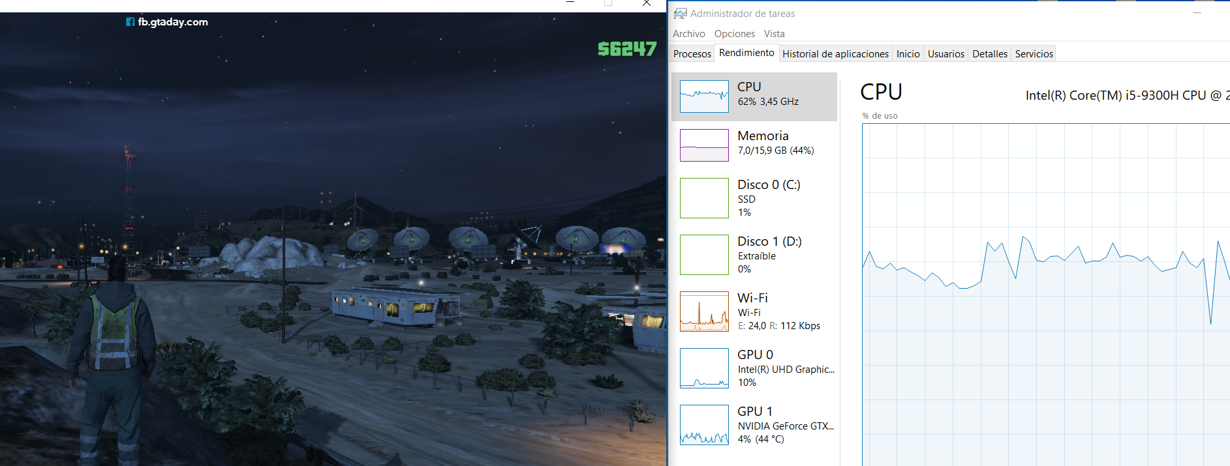Open the Vista menu
This screenshot has height=466, width=1230.
[774, 34]
